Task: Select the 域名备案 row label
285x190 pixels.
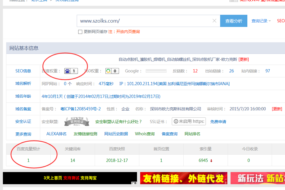Action: [x=23, y=109]
